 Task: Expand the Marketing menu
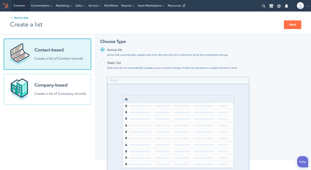(x=64, y=6)
